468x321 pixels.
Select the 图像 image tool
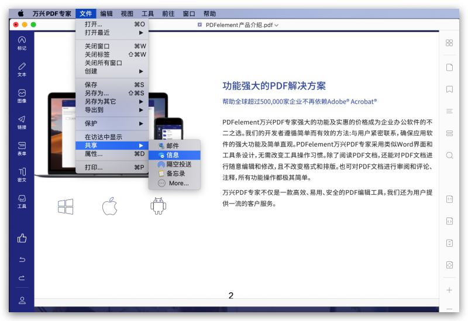[x=22, y=95]
